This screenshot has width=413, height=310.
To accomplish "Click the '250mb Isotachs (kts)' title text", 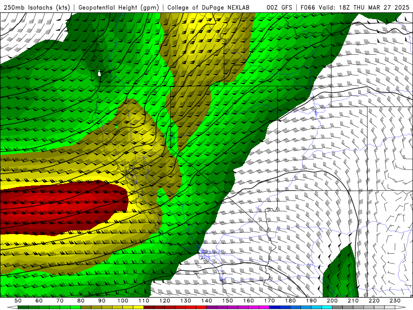I will click(37, 7).
